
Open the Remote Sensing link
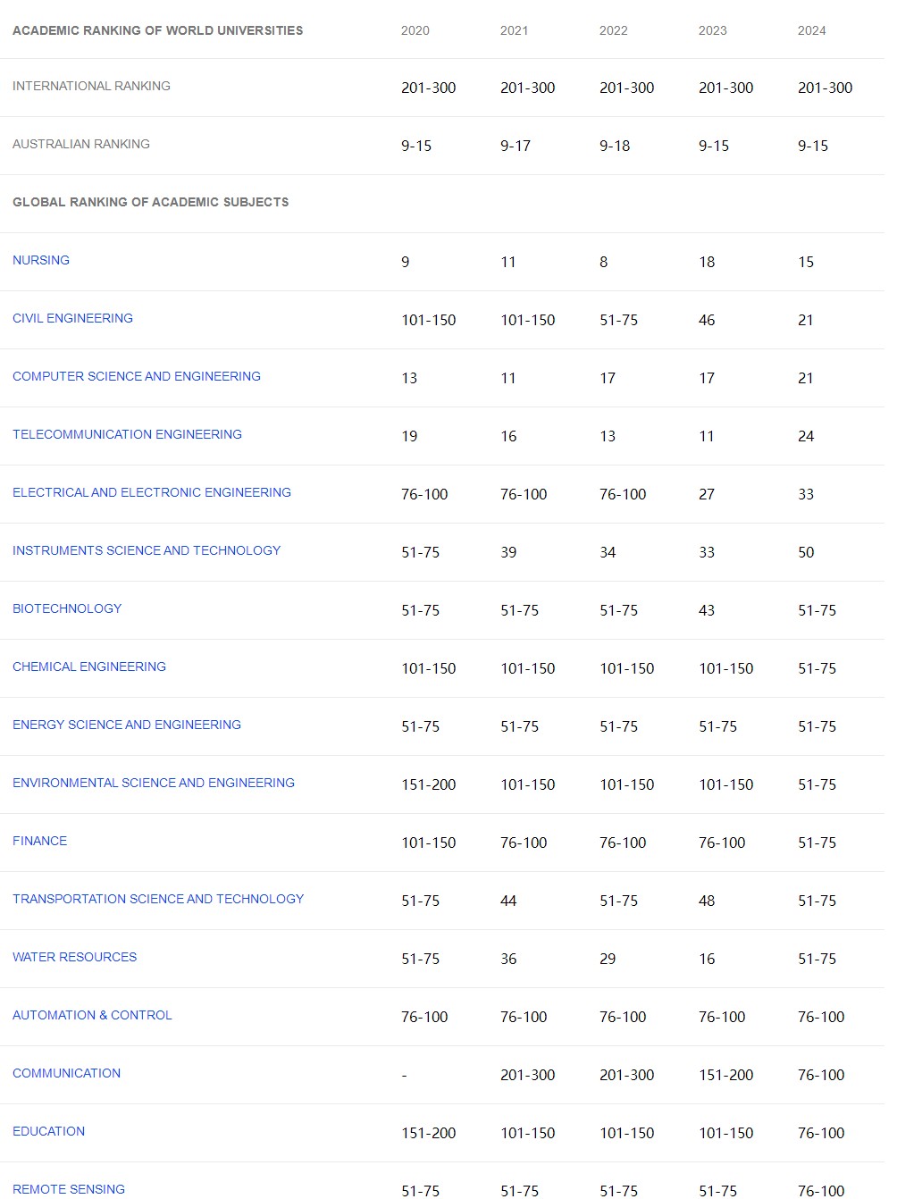tap(69, 1189)
